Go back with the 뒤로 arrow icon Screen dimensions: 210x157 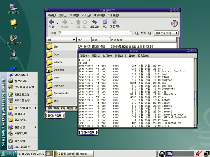coord(52,22)
